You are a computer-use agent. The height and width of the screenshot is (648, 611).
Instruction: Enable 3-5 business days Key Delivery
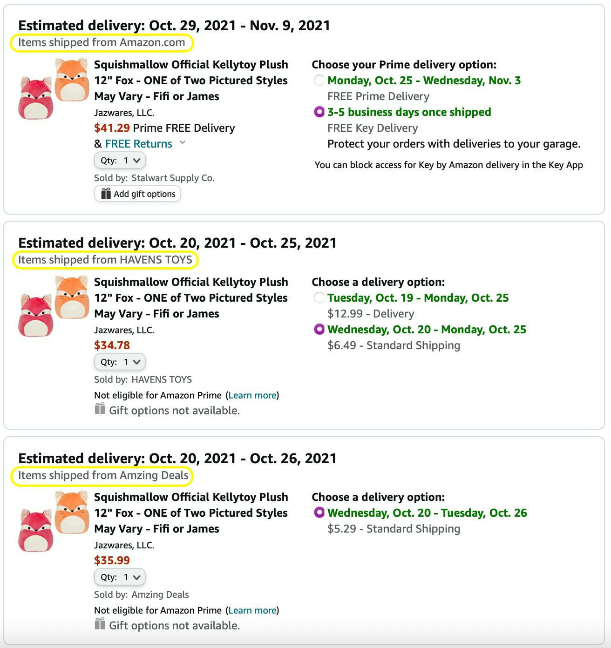click(x=319, y=112)
